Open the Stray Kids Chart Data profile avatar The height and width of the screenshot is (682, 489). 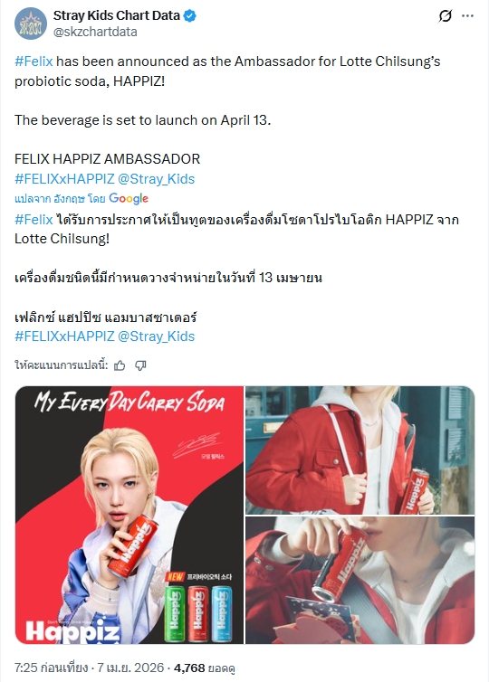click(31, 24)
